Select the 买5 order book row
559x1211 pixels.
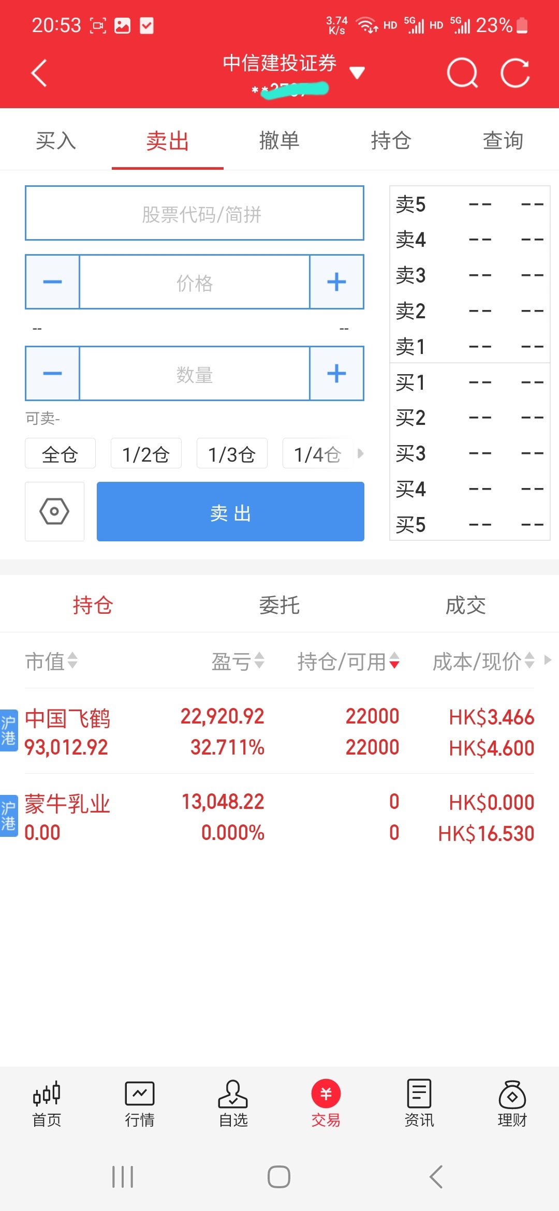(x=469, y=524)
